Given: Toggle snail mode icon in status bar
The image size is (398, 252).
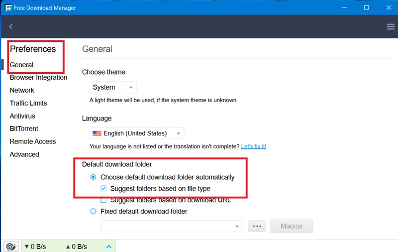Looking at the screenshot, I should click(x=11, y=246).
